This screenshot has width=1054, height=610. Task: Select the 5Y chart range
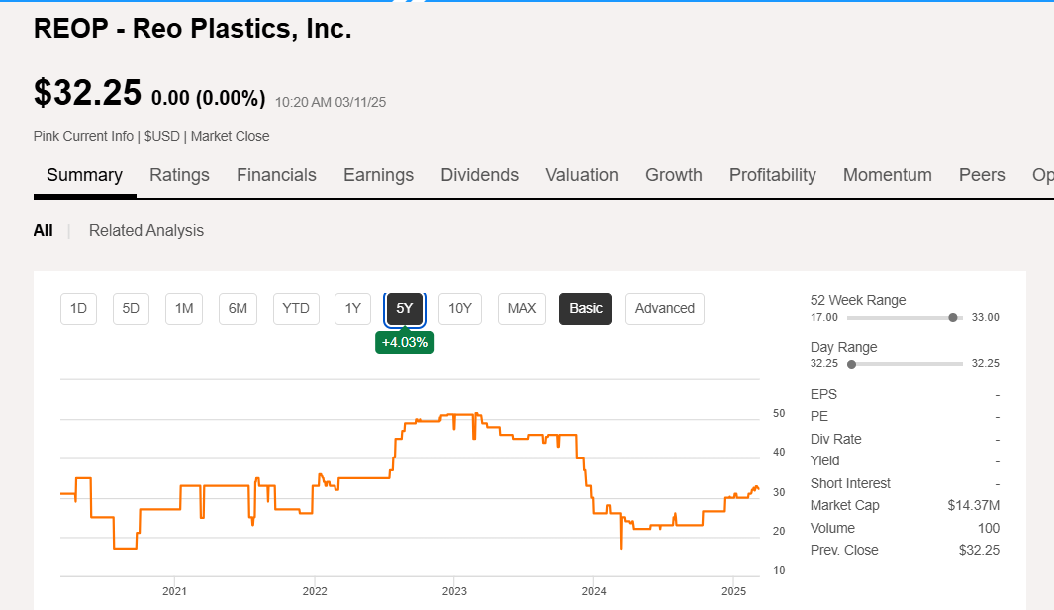[404, 309]
